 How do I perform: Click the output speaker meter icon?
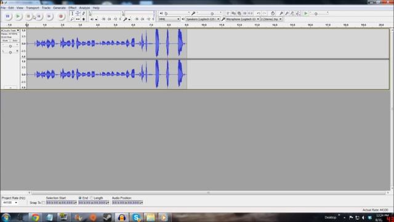[x=92, y=19]
